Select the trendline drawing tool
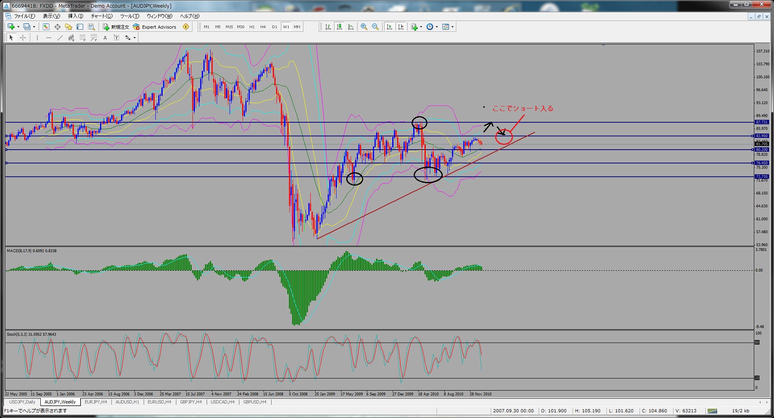774x418 pixels. point(60,38)
